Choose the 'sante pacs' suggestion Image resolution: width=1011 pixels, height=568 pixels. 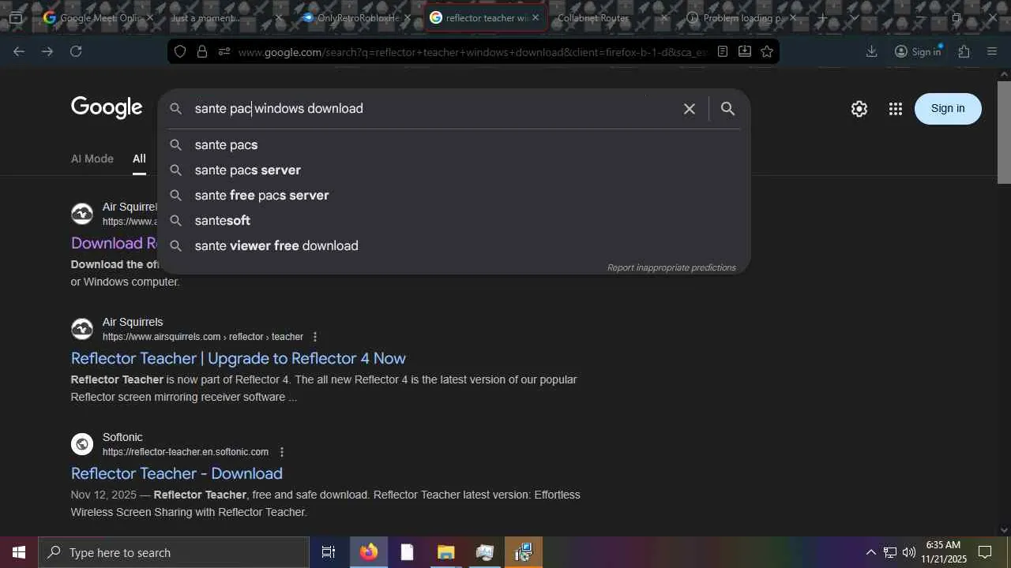[454, 145]
